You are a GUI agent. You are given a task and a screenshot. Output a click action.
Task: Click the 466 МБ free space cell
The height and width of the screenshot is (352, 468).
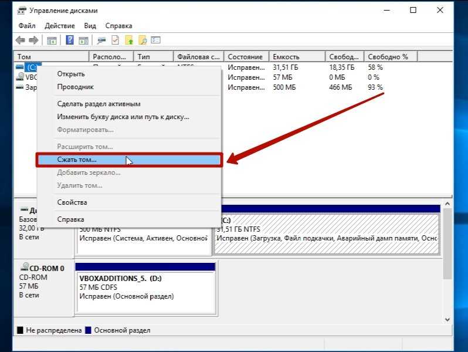click(x=341, y=87)
